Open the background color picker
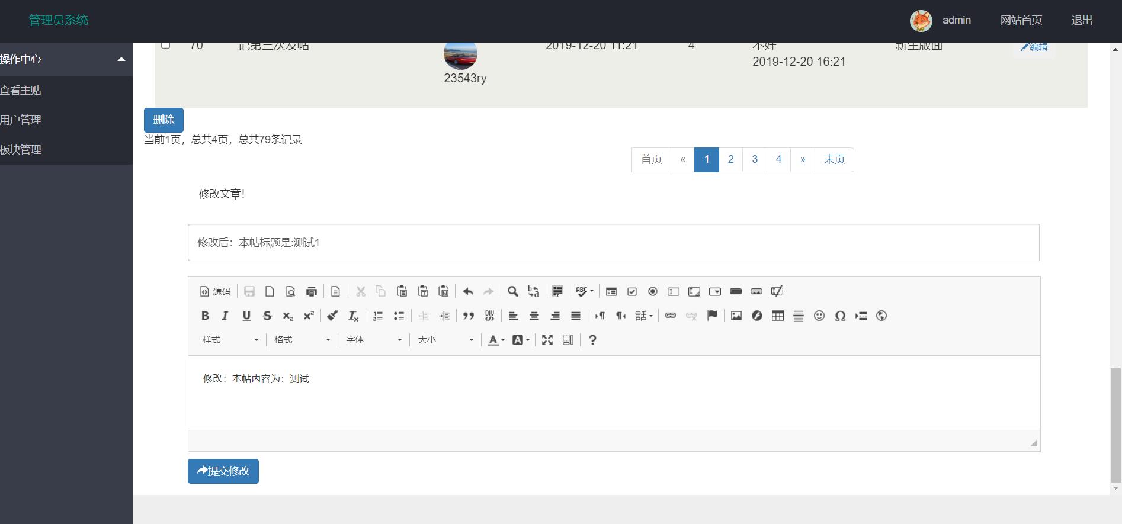Viewport: 1122px width, 524px height. (x=521, y=340)
